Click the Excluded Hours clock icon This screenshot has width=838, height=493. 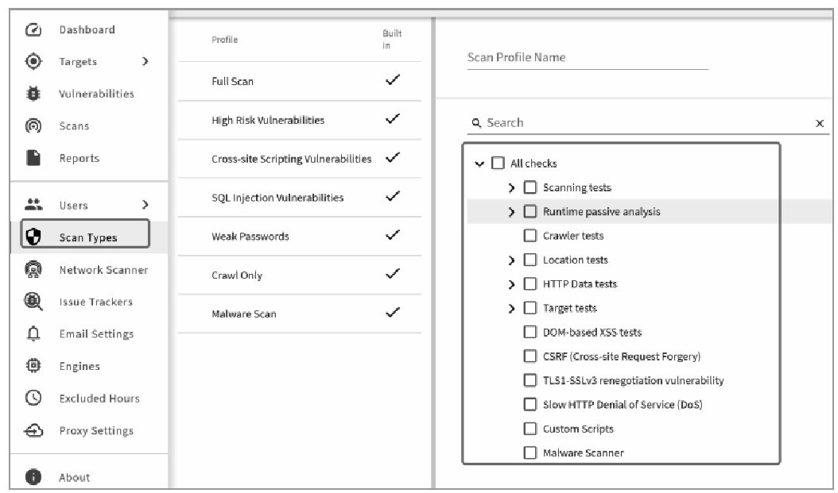(33, 398)
